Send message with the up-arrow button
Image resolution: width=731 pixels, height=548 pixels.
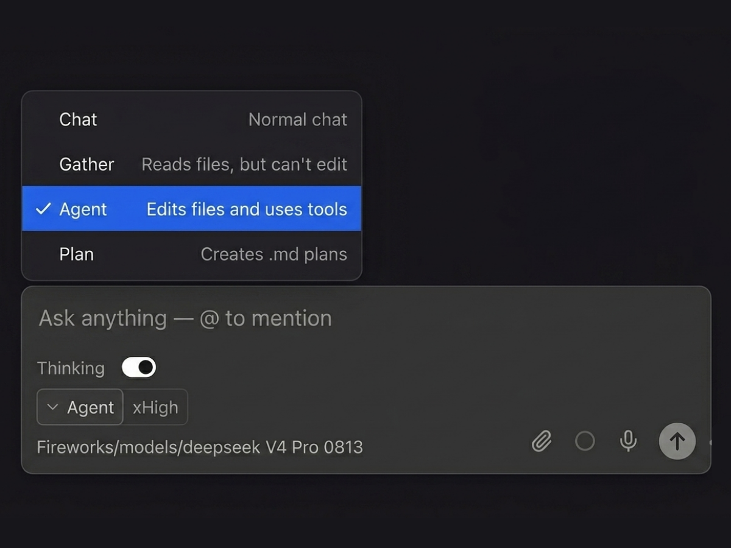click(677, 441)
